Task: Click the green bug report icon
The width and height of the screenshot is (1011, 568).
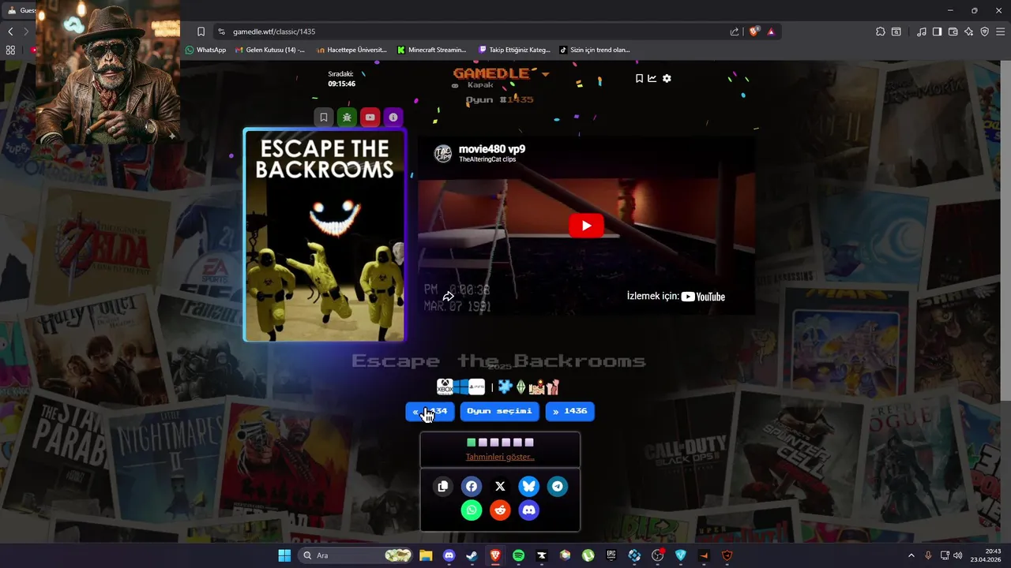Action: [347, 118]
